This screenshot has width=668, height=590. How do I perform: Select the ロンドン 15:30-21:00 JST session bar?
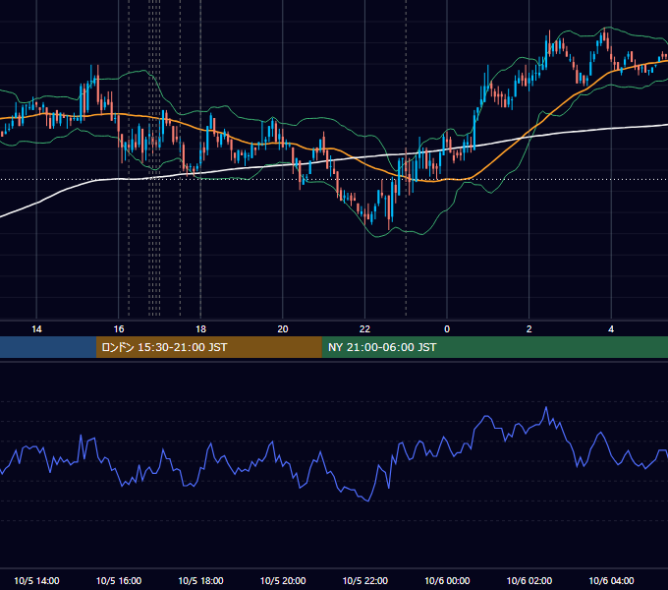point(208,347)
